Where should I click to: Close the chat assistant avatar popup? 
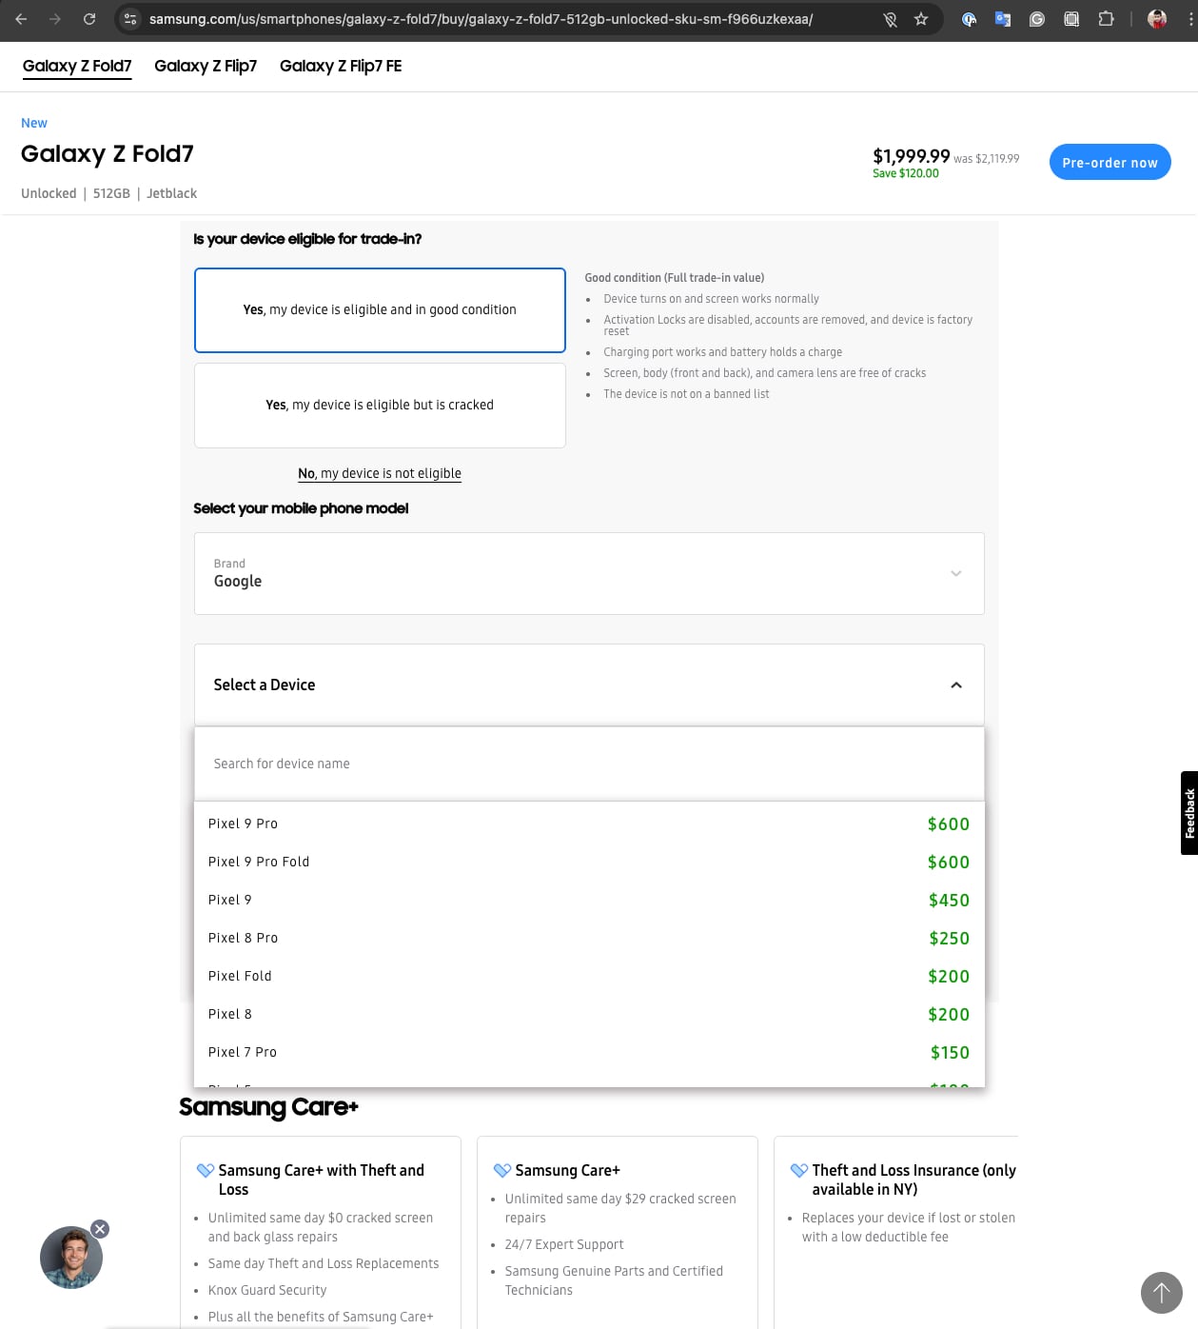[100, 1229]
